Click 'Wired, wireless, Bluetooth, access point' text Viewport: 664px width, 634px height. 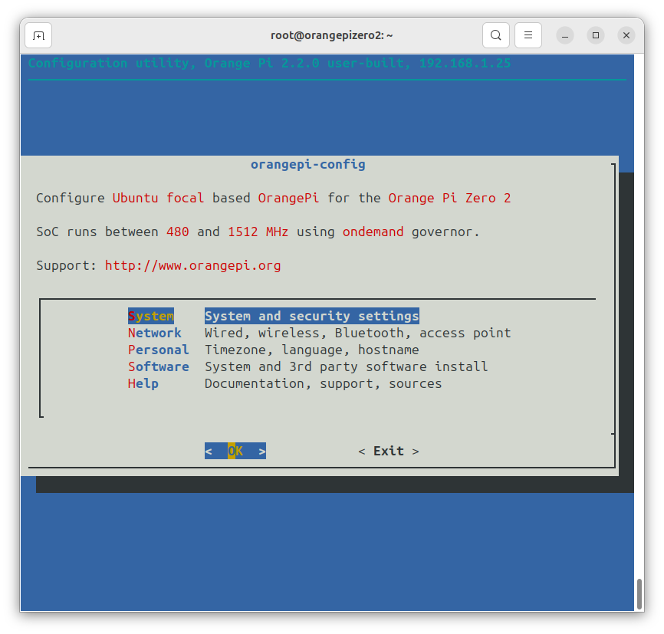pos(358,333)
